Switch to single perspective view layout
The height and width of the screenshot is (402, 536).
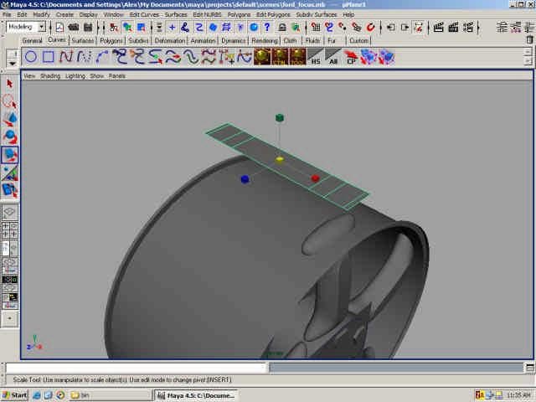[x=10, y=213]
